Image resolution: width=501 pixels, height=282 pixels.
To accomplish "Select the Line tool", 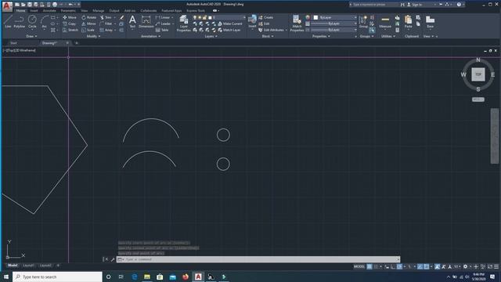I will coord(8,21).
